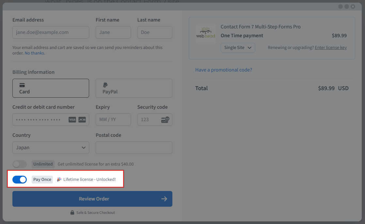Disable the Pay Once toggle
365x224 pixels.
click(x=20, y=180)
